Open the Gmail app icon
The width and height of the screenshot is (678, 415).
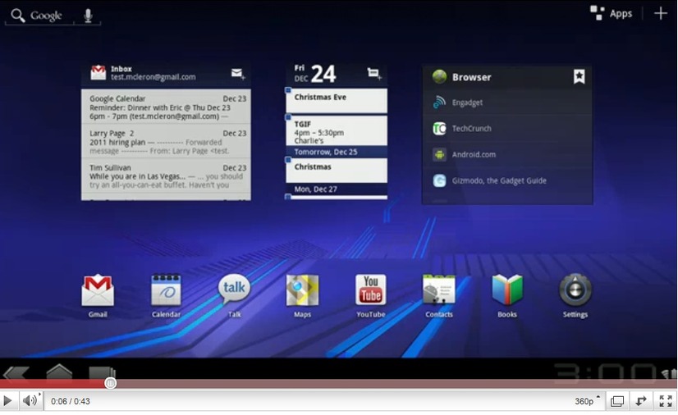click(98, 290)
